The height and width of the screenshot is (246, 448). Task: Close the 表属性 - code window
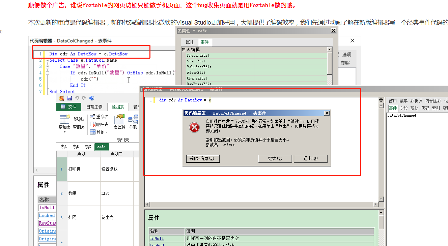(333, 31)
